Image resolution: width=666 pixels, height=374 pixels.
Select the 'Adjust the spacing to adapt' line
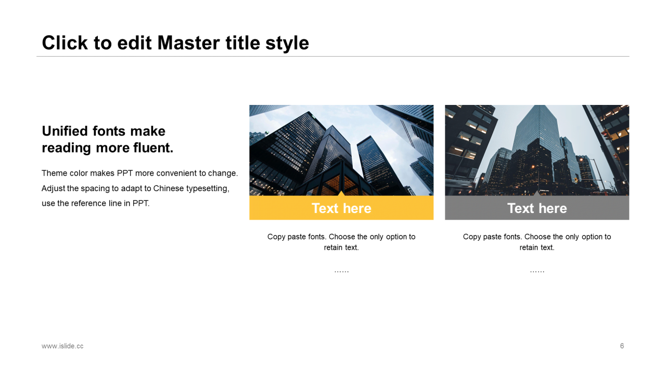click(x=135, y=188)
